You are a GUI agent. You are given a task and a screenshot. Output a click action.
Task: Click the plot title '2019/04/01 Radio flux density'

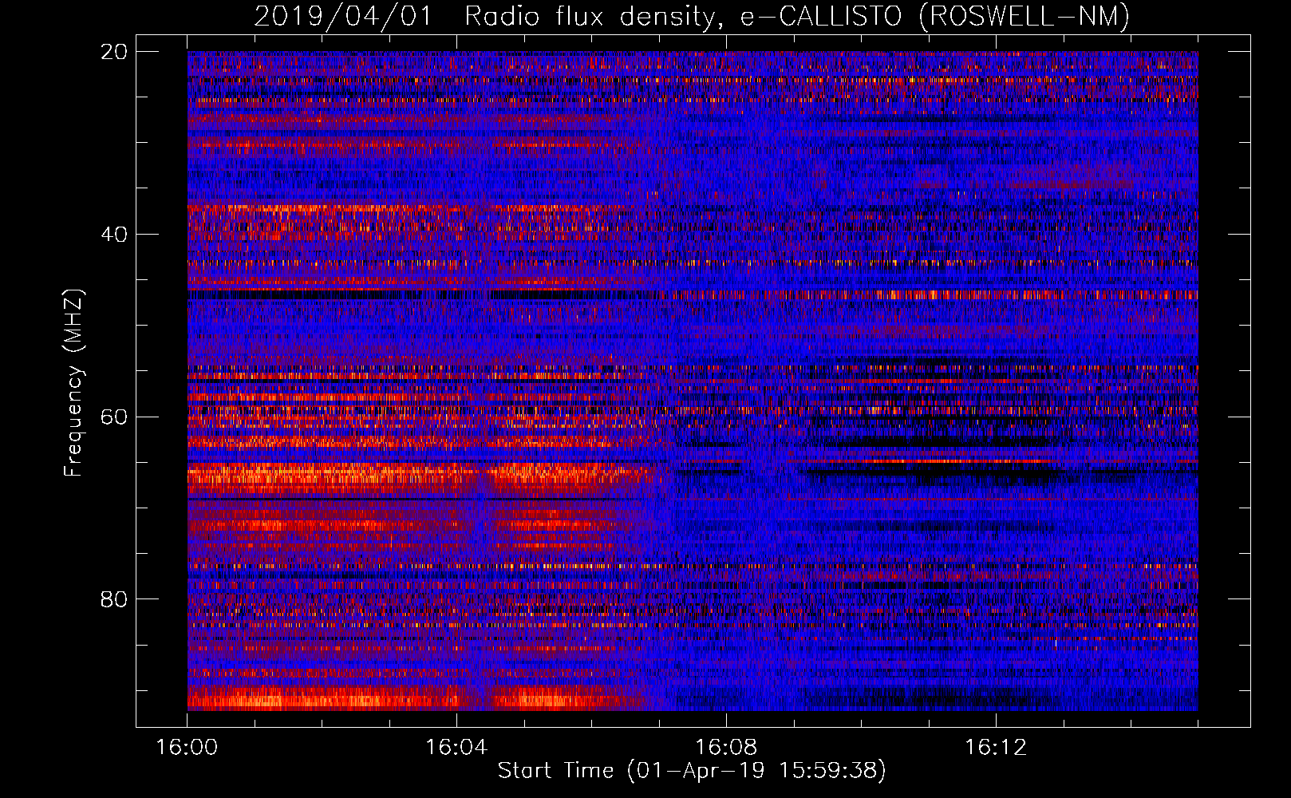click(x=692, y=16)
